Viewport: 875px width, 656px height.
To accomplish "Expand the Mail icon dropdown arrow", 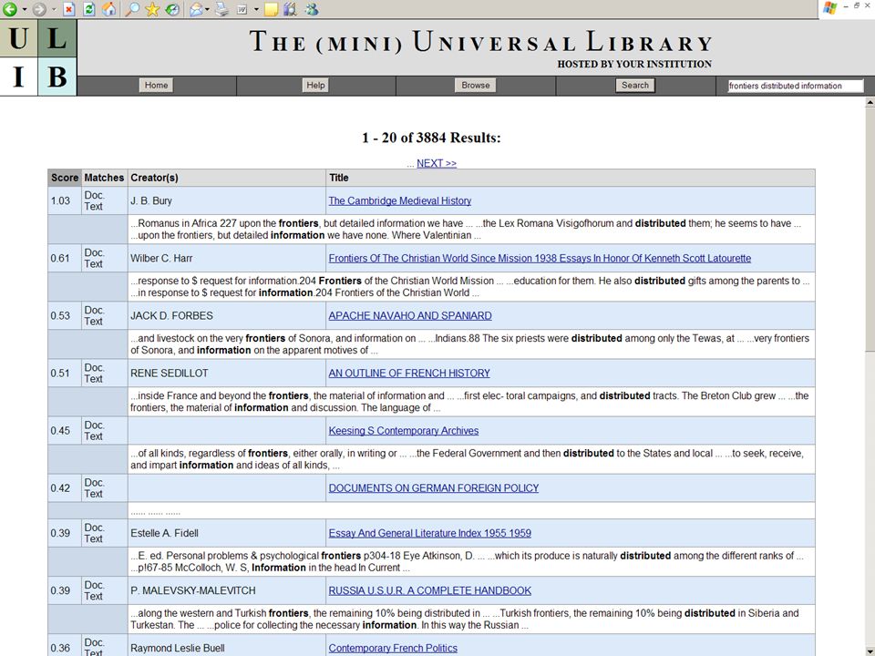I will [x=207, y=9].
